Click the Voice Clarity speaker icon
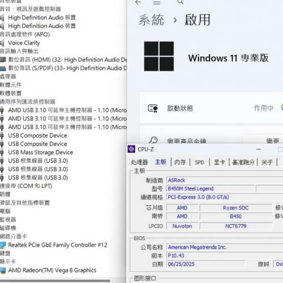The image size is (283, 283). pos(2,43)
